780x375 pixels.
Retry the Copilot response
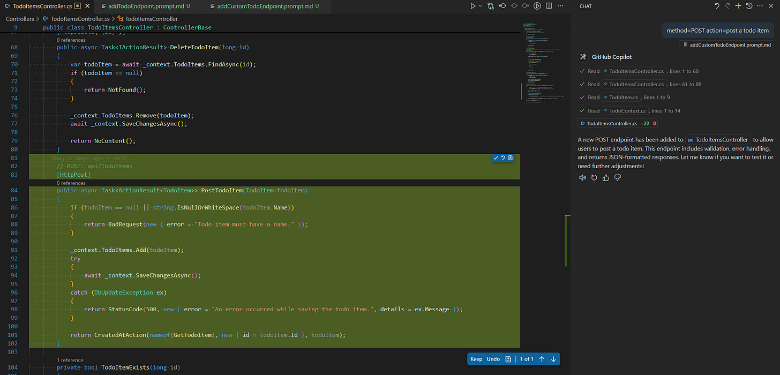pyautogui.click(x=594, y=178)
